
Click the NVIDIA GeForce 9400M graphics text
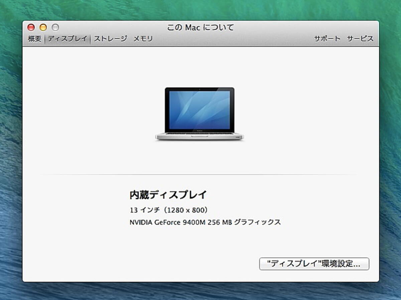[x=205, y=222]
